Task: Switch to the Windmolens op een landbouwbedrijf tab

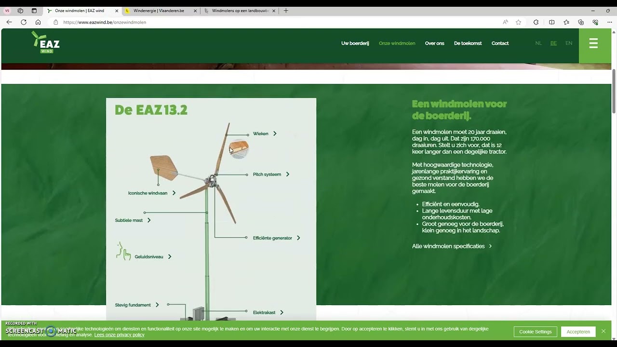Action: (x=240, y=11)
